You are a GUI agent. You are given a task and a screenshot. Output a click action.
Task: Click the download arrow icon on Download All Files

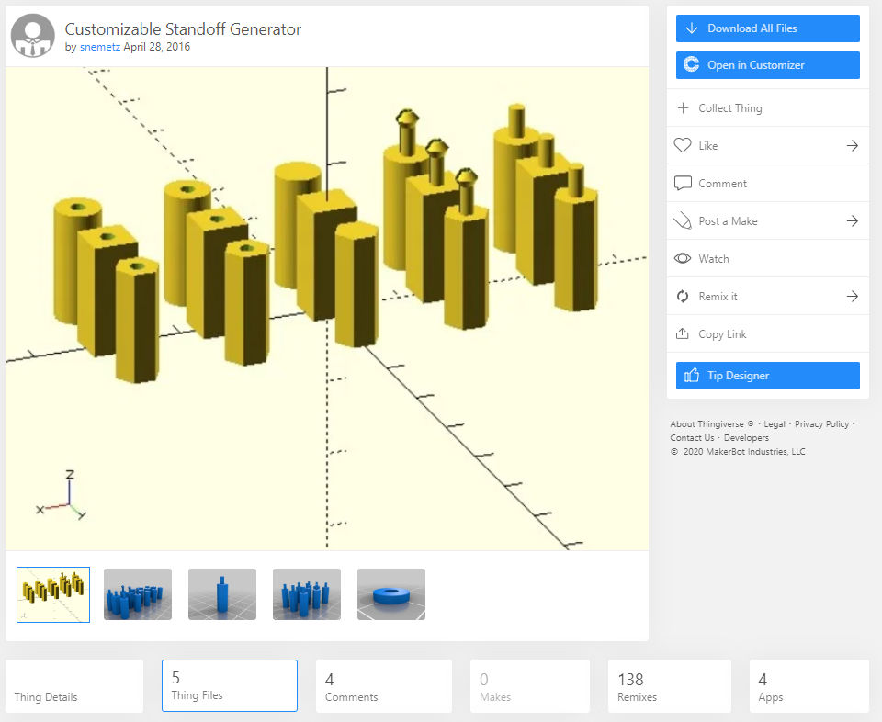tap(691, 28)
